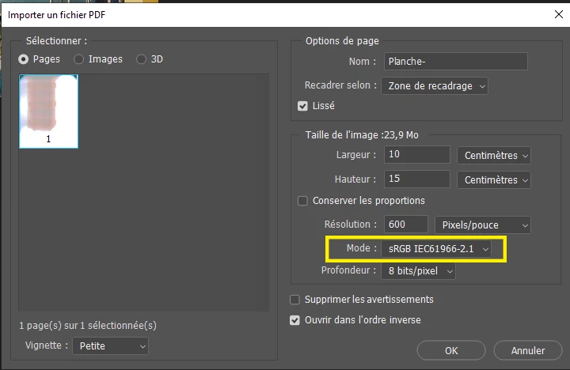Open the Largeur units dropdown

point(494,156)
